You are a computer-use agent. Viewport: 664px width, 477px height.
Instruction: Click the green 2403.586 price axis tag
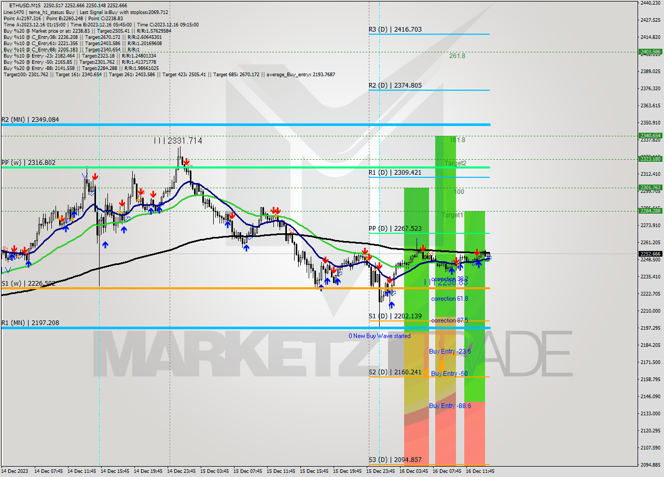(650, 51)
